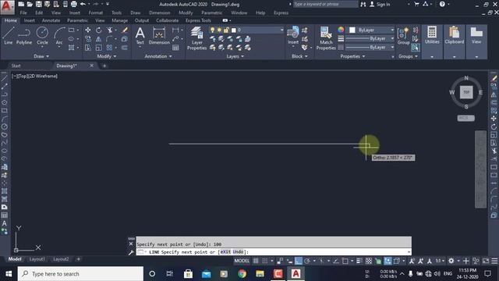The width and height of the screenshot is (499, 281).
Task: Click the lineweight ByLayer control
Action: [370, 38]
